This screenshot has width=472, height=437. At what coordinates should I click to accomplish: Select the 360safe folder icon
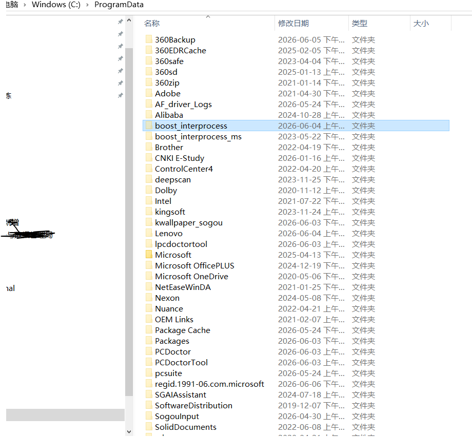click(x=149, y=61)
